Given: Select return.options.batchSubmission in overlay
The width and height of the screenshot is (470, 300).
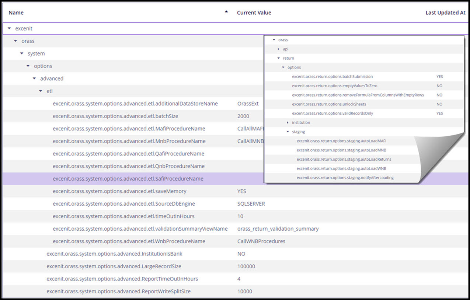Looking at the screenshot, I should pyautogui.click(x=332, y=77).
